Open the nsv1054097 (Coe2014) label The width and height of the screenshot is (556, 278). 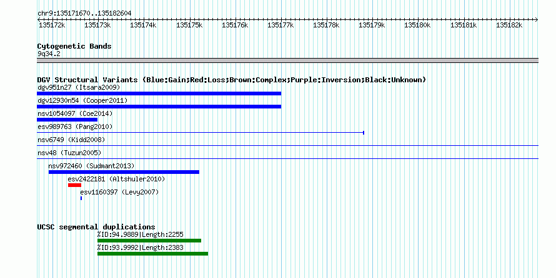(75, 113)
